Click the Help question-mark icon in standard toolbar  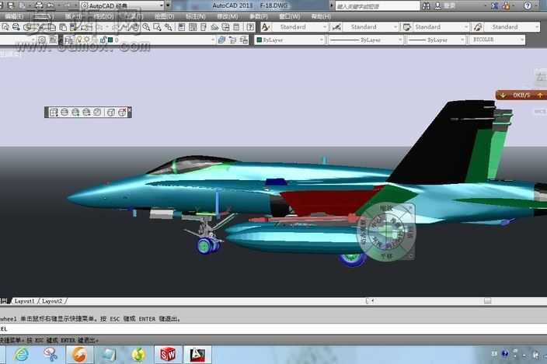pyautogui.click(x=250, y=27)
